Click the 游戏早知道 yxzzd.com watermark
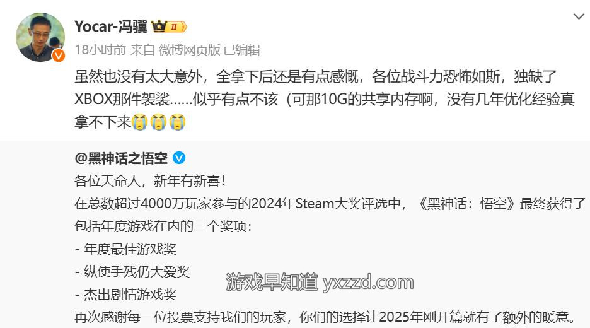 [320, 282]
